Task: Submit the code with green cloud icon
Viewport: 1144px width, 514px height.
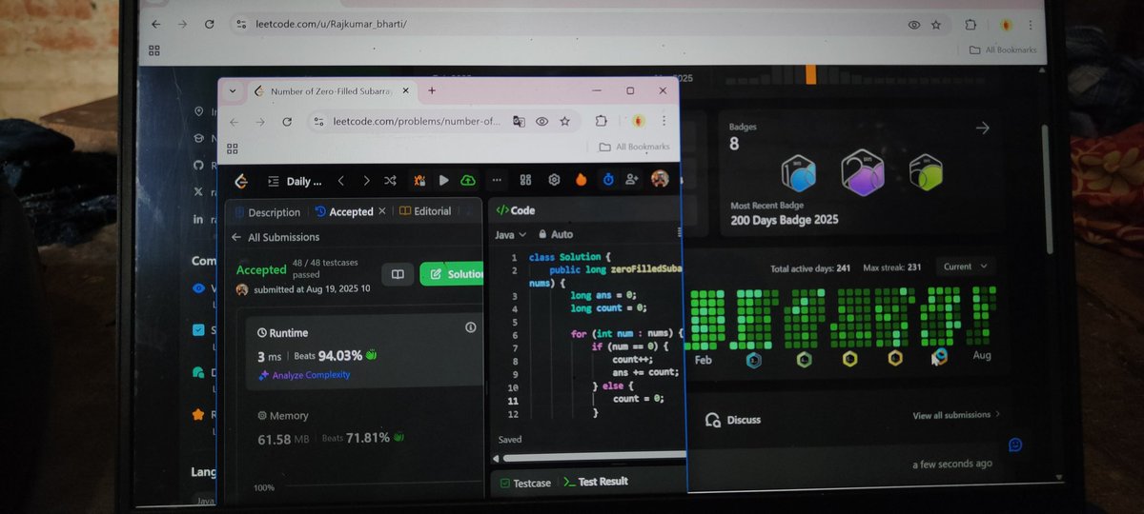Action: [467, 180]
